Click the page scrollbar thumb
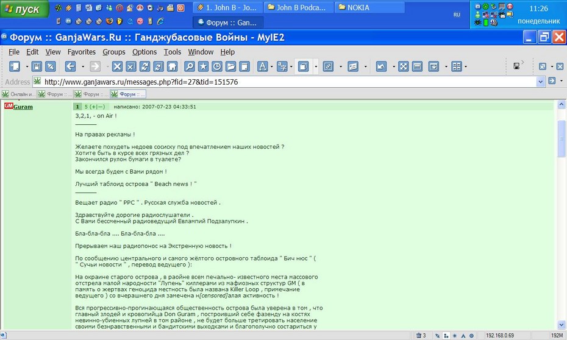Screen dimensions: 567x340 pyautogui.click(x=562, y=139)
